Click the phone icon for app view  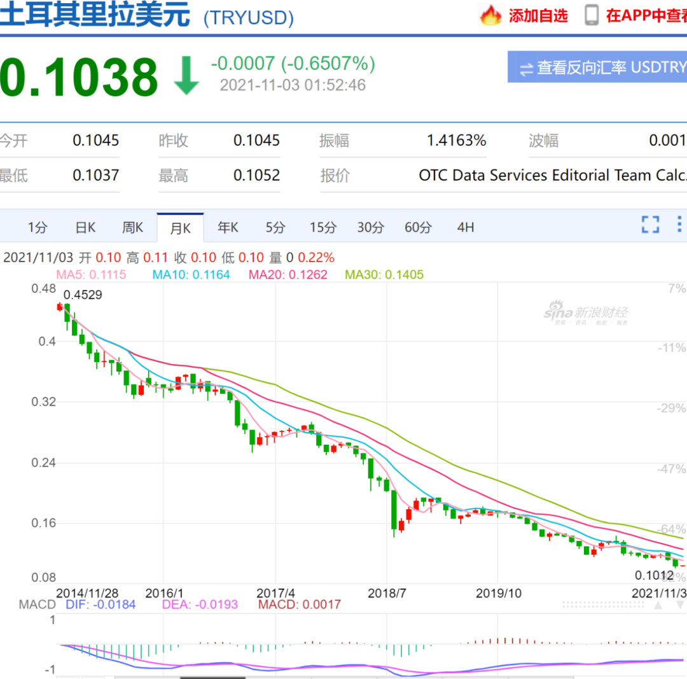(592, 15)
